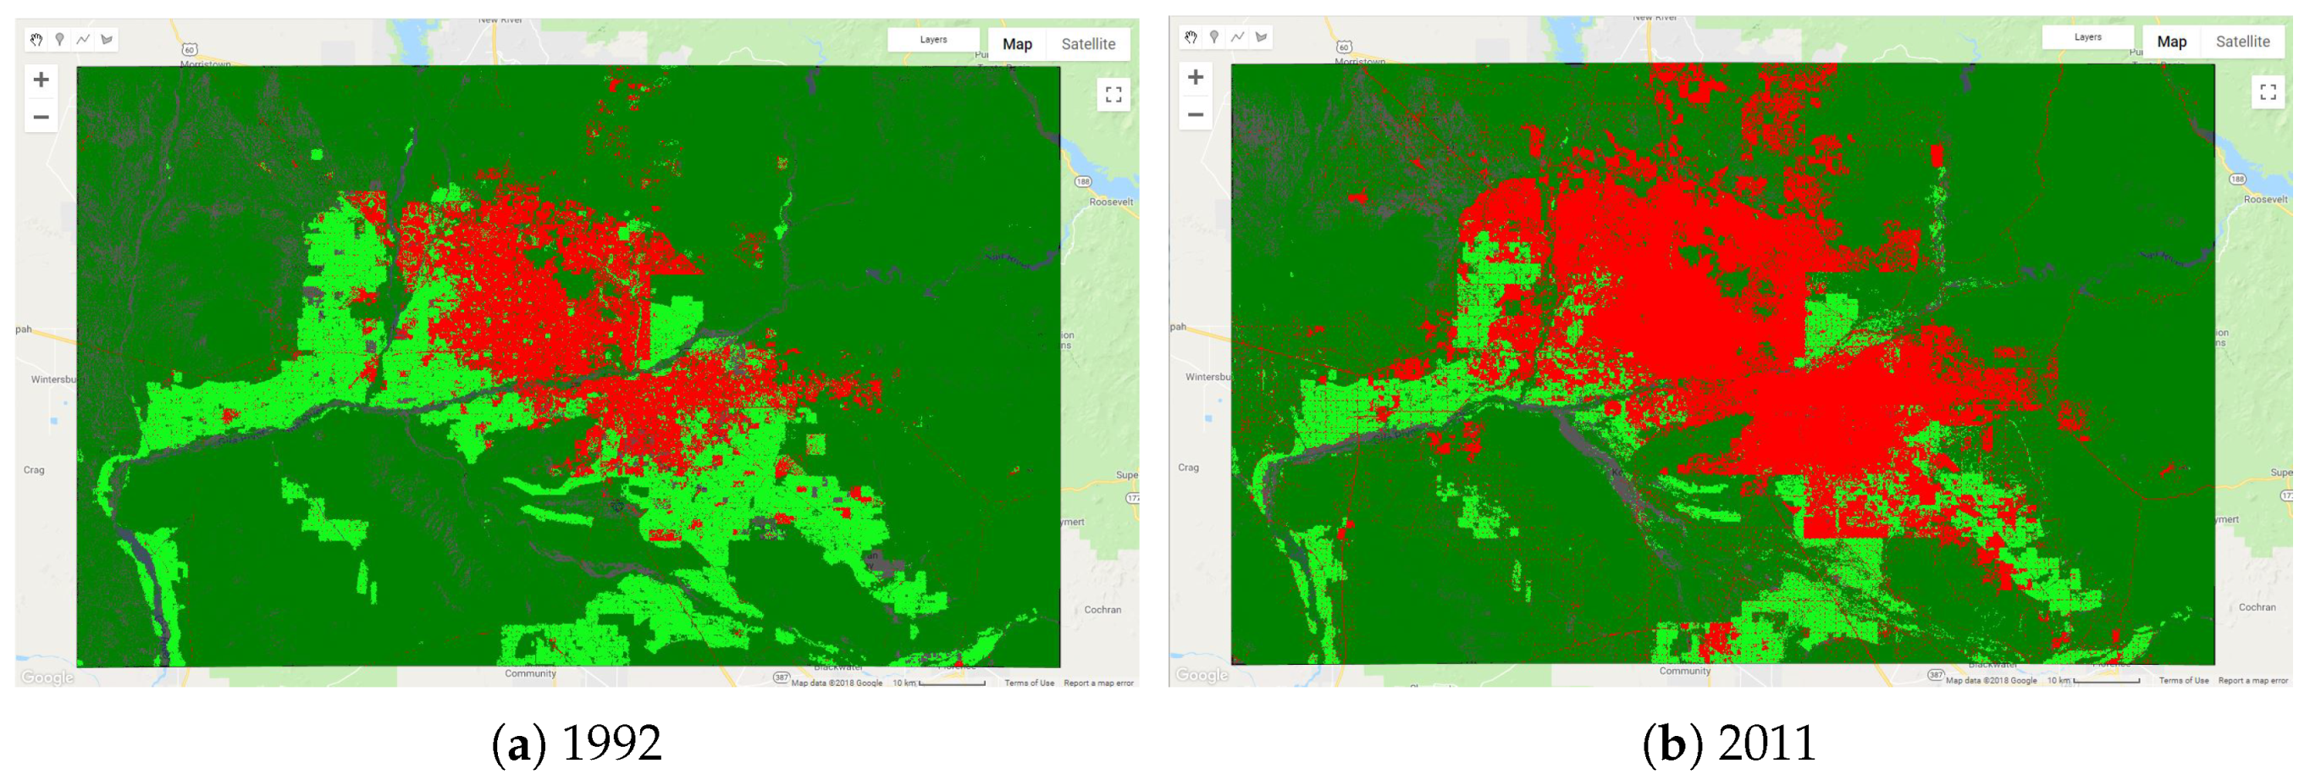The image size is (2310, 780).
Task: Zoom in on the 1992 map
Action: click(41, 80)
